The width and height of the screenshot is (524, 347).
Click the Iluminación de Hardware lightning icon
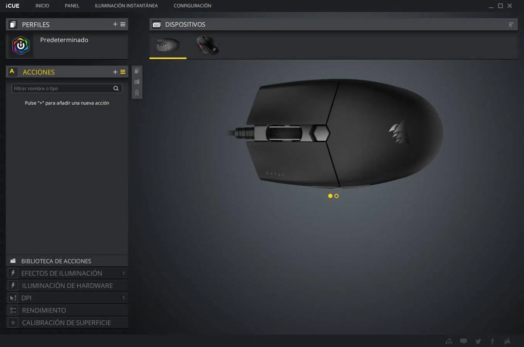13,286
